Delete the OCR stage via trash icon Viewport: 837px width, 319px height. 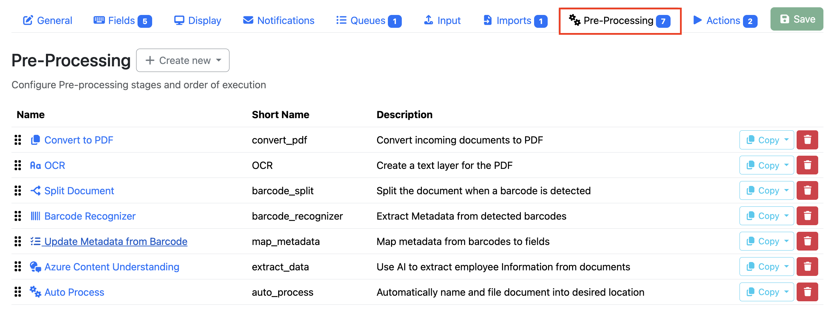807,165
